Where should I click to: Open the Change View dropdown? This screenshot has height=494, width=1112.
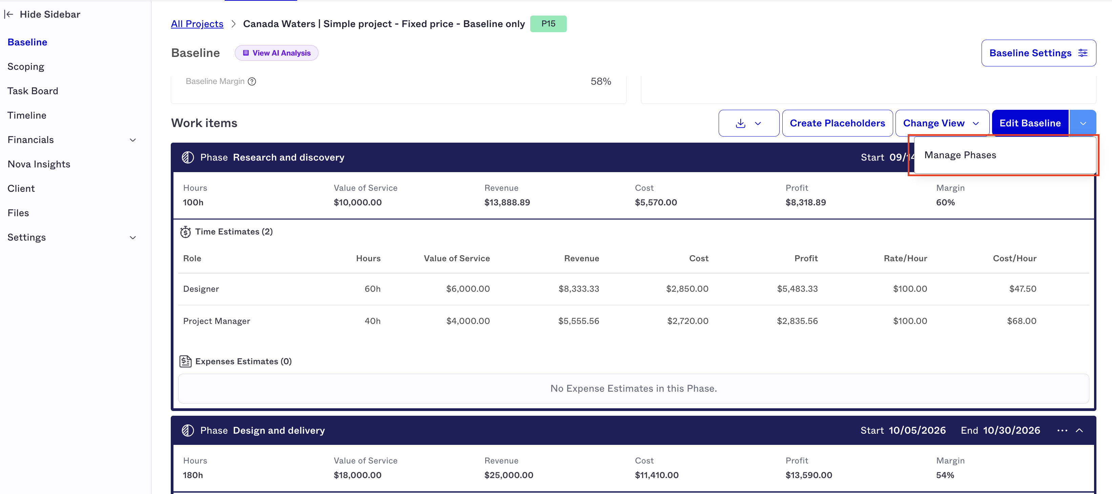pyautogui.click(x=942, y=123)
